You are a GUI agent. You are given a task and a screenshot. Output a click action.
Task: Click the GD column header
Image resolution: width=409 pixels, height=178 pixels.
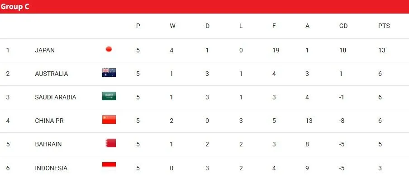(343, 26)
